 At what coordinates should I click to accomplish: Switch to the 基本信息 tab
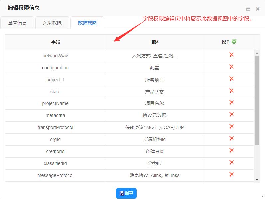point(17,23)
